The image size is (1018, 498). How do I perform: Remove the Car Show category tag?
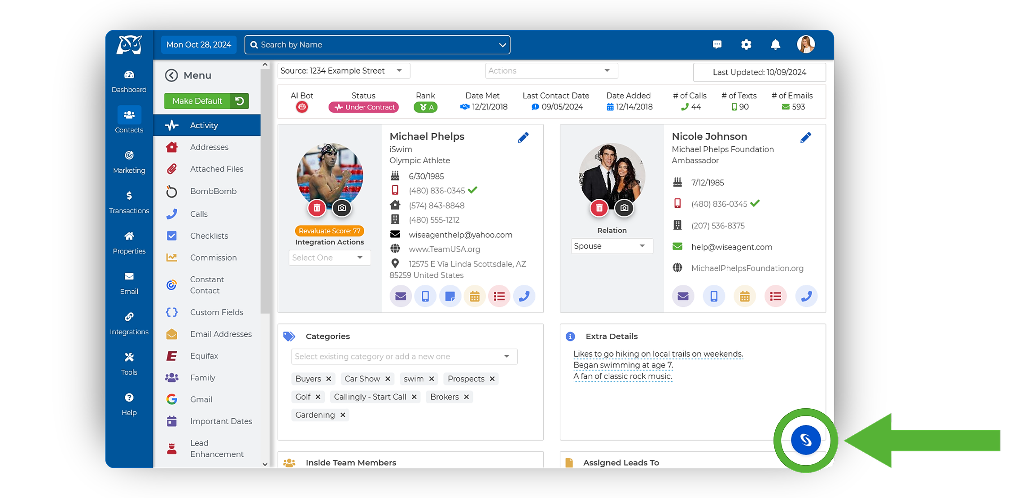click(388, 379)
